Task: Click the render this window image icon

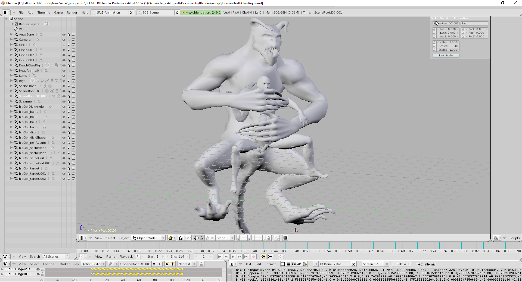Action: (285, 238)
